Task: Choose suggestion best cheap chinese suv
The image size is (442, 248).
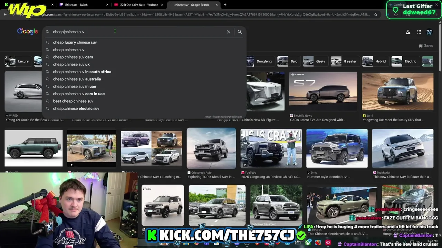Action: pyautogui.click(x=144, y=101)
